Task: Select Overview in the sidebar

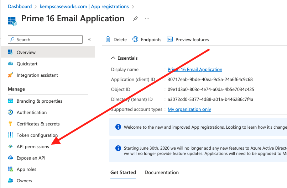Action: click(x=26, y=52)
